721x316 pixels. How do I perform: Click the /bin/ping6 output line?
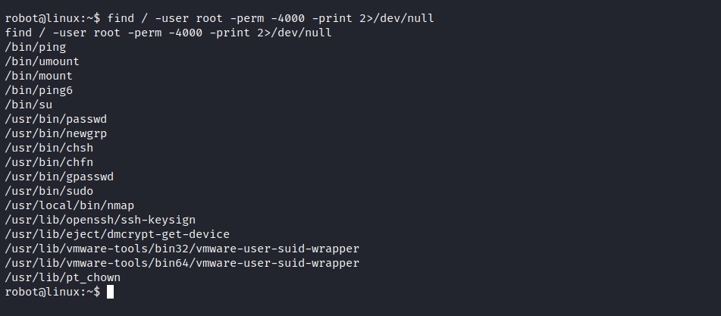(x=39, y=90)
